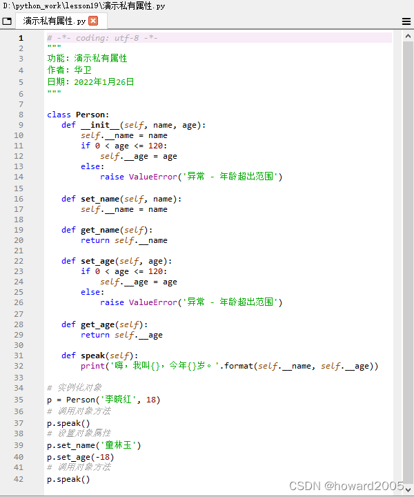Click the file path in the title bar
Image resolution: width=414 pixels, height=497 pixels.
pos(84,6)
